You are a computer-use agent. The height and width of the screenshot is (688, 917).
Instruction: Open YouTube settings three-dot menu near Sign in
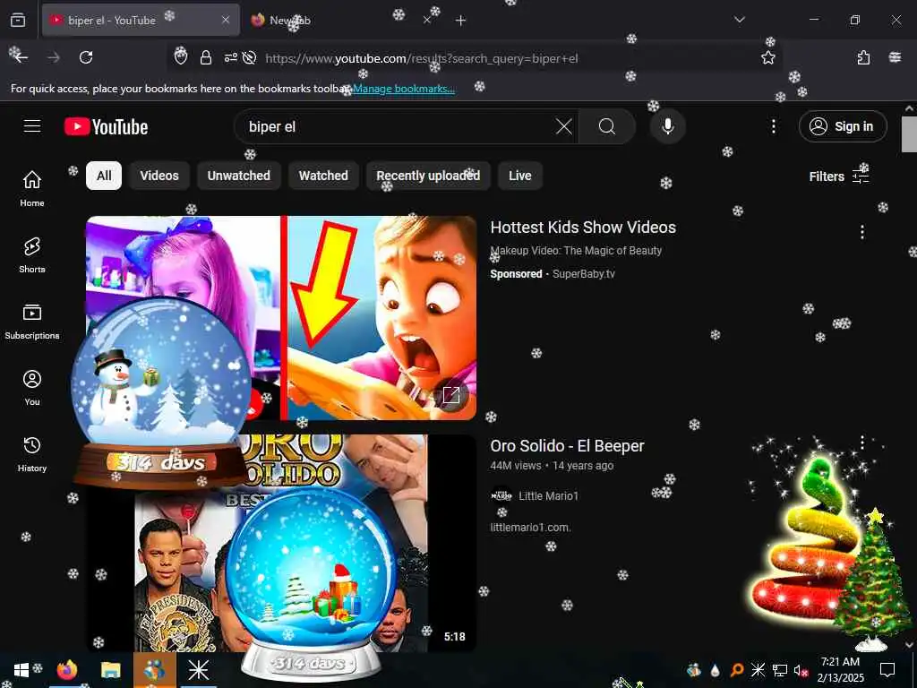pos(773,126)
